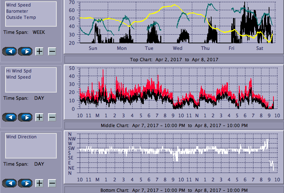Click the Top Chart date range label
Viewport: 284px width, 193px height.
[173, 59]
